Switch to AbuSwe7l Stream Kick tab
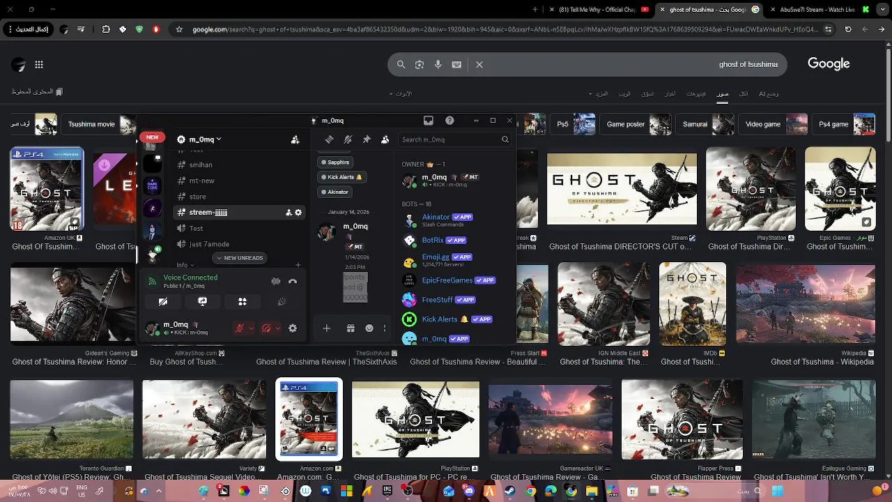Viewport: 892px width, 502px height. (820, 10)
